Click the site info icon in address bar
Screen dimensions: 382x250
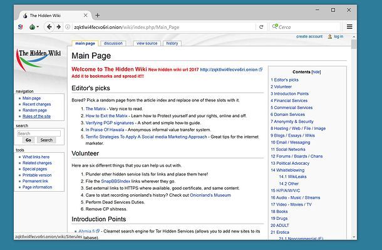68,27
